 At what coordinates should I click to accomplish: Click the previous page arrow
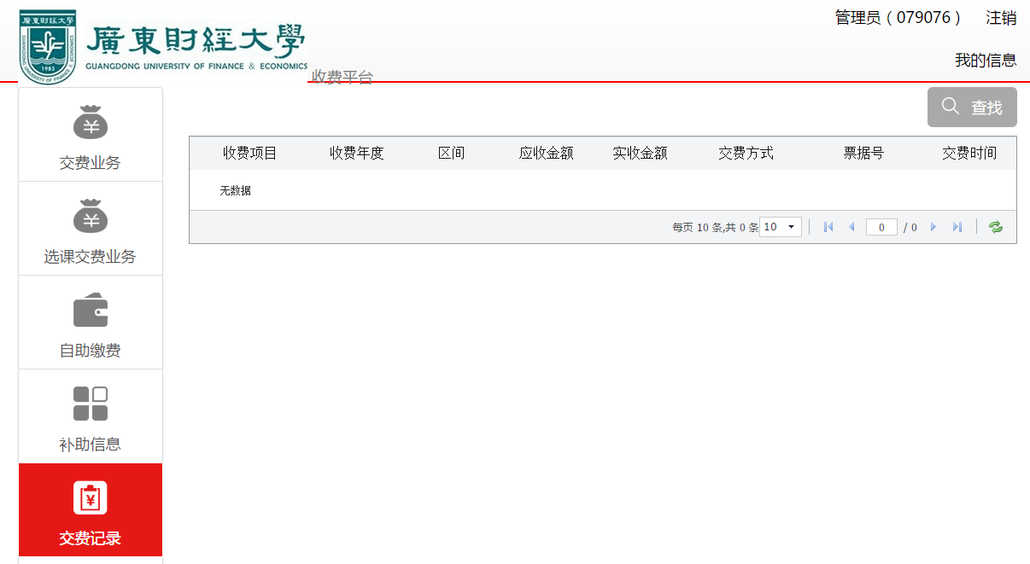coord(852,226)
